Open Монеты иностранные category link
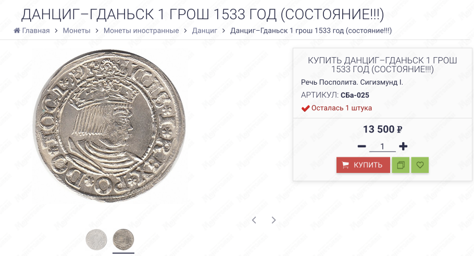Image resolution: width=474 pixels, height=256 pixels. [x=141, y=31]
